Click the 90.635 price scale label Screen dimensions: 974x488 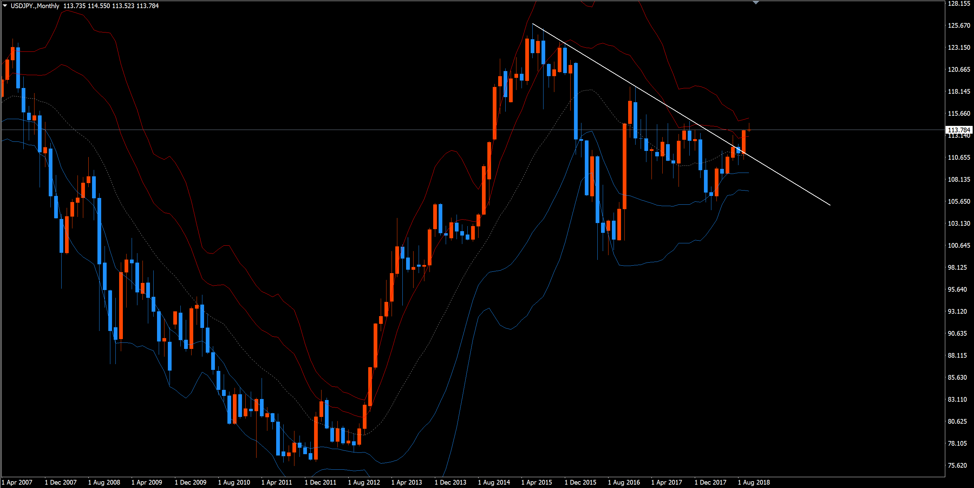(x=958, y=334)
